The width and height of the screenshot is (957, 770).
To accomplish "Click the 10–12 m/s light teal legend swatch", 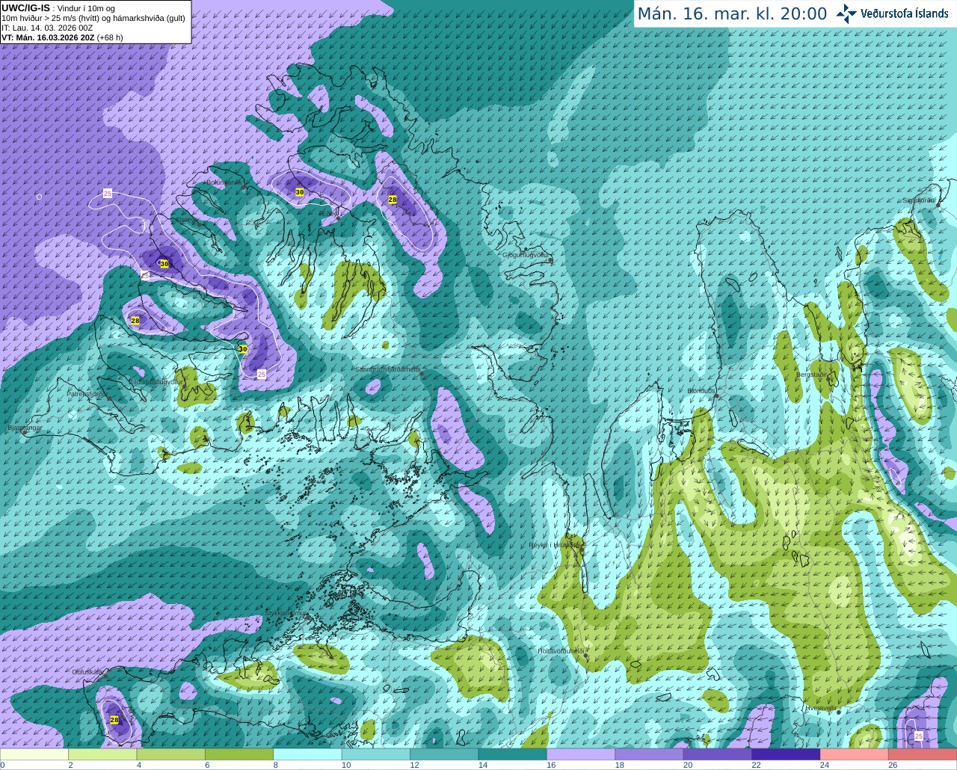I will pos(375,754).
